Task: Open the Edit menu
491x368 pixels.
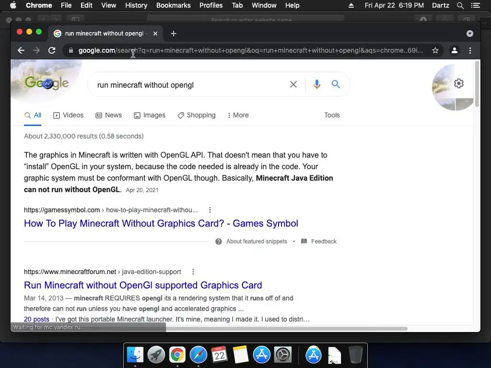Action: pyautogui.click(x=86, y=5)
